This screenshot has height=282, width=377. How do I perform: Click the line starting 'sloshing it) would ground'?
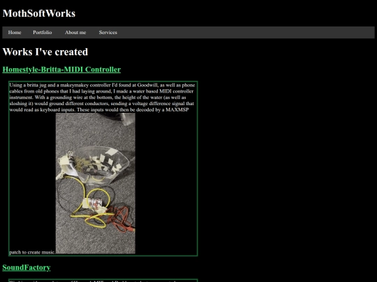pos(102,104)
